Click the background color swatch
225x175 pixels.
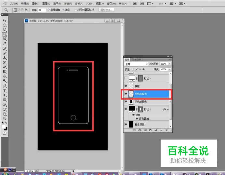(6, 129)
